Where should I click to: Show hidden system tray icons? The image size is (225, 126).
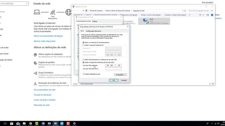[212, 124]
